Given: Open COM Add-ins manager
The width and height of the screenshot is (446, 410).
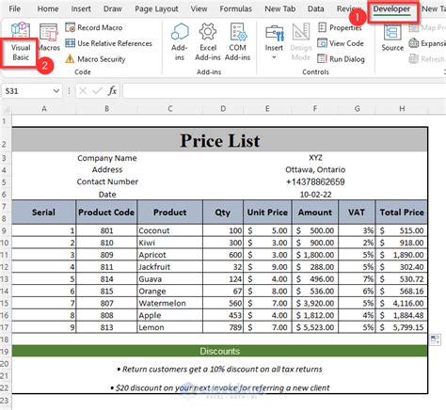Looking at the screenshot, I should [238, 41].
